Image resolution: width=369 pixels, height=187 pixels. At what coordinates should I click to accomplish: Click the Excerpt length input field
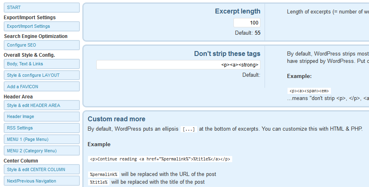point(247,23)
